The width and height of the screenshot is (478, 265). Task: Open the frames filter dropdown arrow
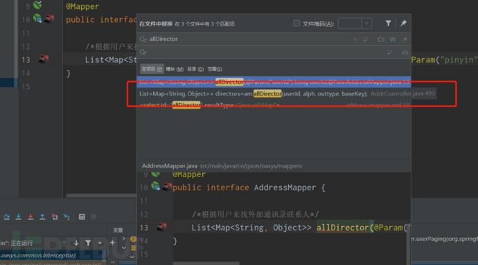pyautogui.click(x=100, y=243)
